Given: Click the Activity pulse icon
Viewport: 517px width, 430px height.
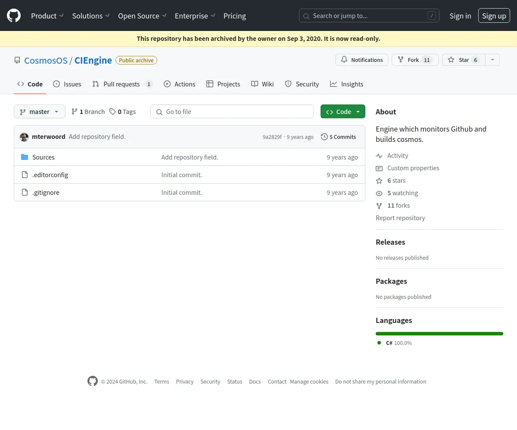Looking at the screenshot, I should click(379, 156).
